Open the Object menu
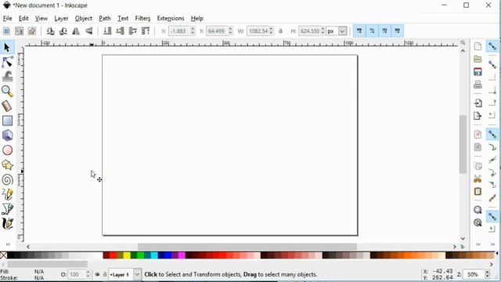Image resolution: width=501 pixels, height=282 pixels. tap(84, 19)
